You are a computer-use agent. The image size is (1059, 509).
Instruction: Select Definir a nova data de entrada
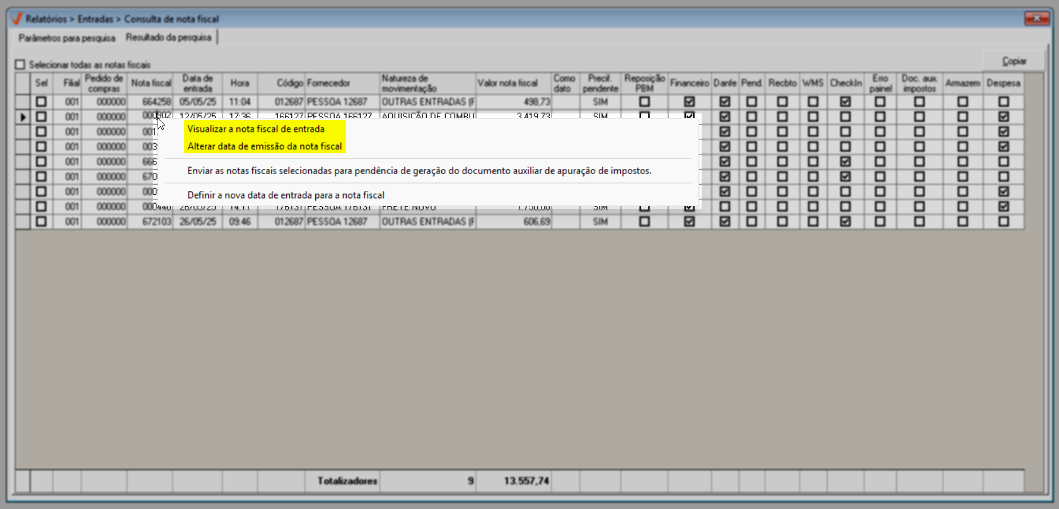coord(286,196)
